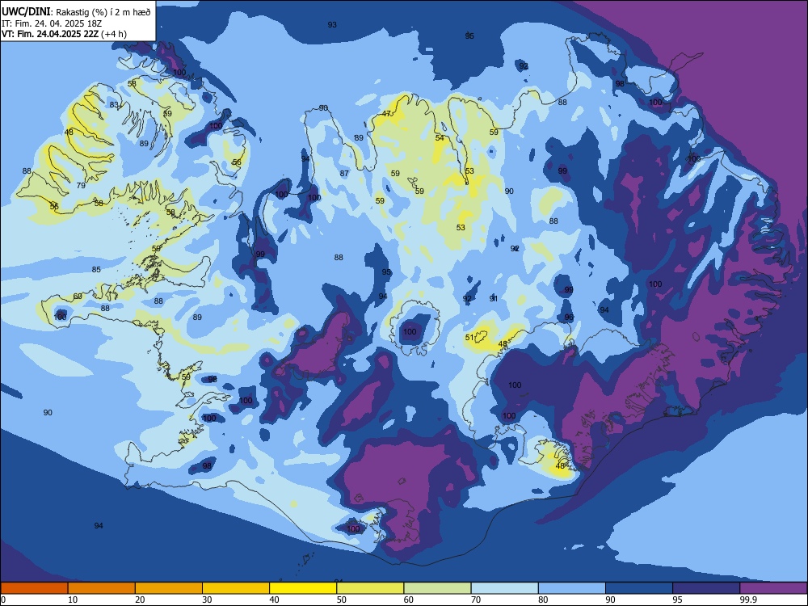
Task: Click the legend tick label '40'
Action: click(274, 600)
